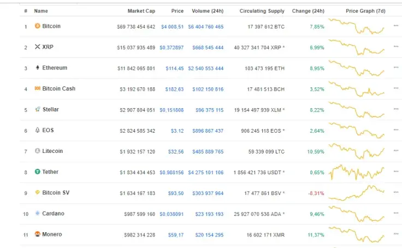Viewport: 402px width, 248px height.
Task: Click the Bitcoin SV price $93,50
Action: pos(175,193)
